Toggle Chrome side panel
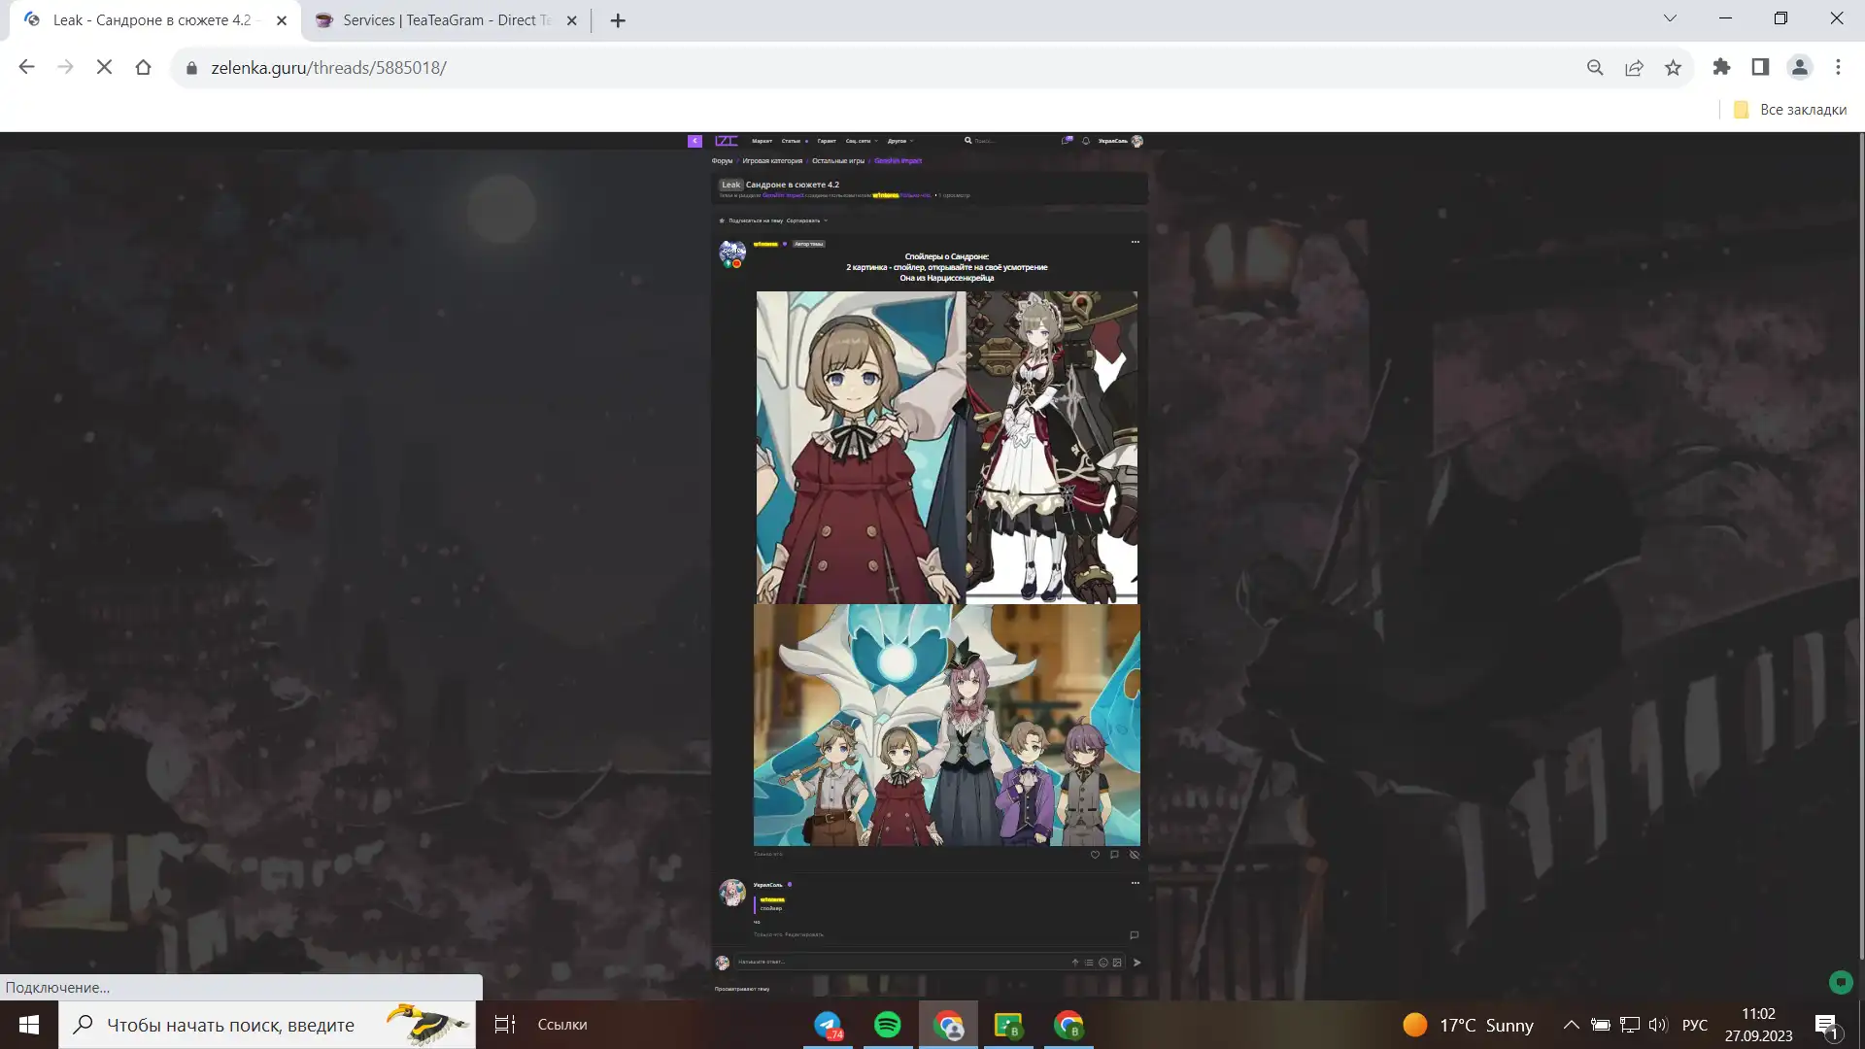Viewport: 1865px width, 1049px height. click(x=1760, y=67)
